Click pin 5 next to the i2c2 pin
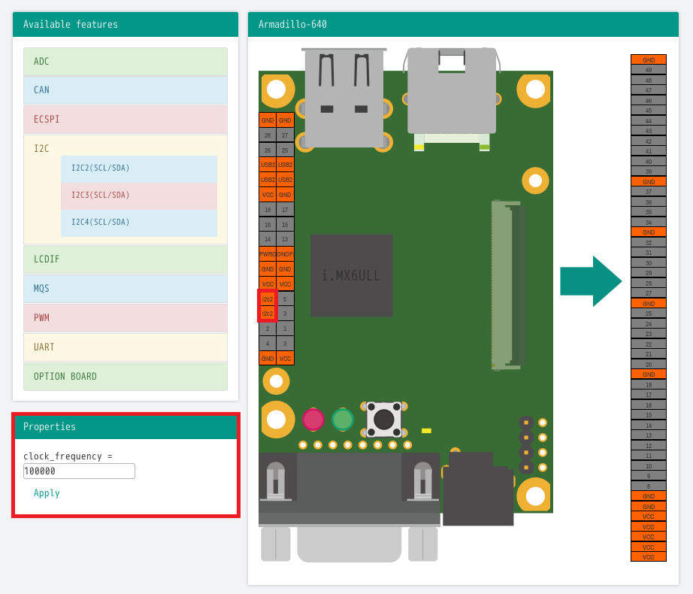 (x=285, y=299)
